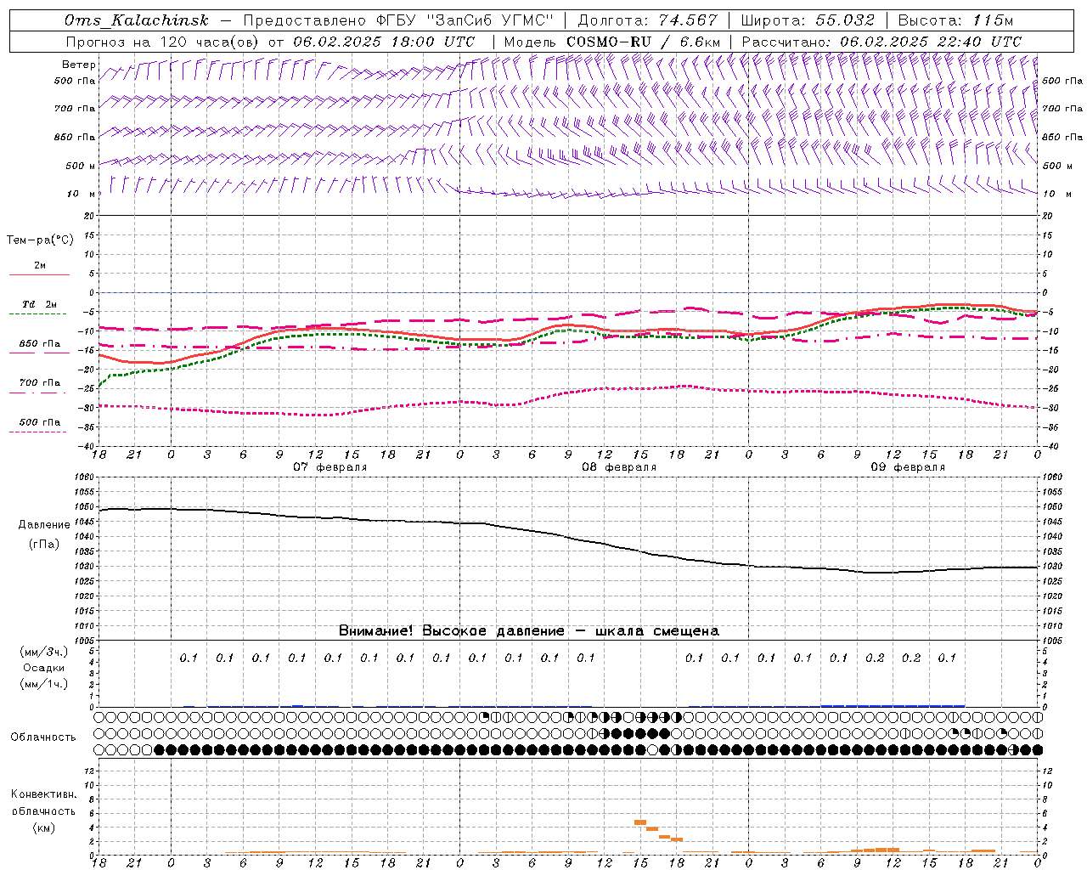Click the Высота: 115м value
The width and height of the screenshot is (1087, 870).
coord(955,20)
